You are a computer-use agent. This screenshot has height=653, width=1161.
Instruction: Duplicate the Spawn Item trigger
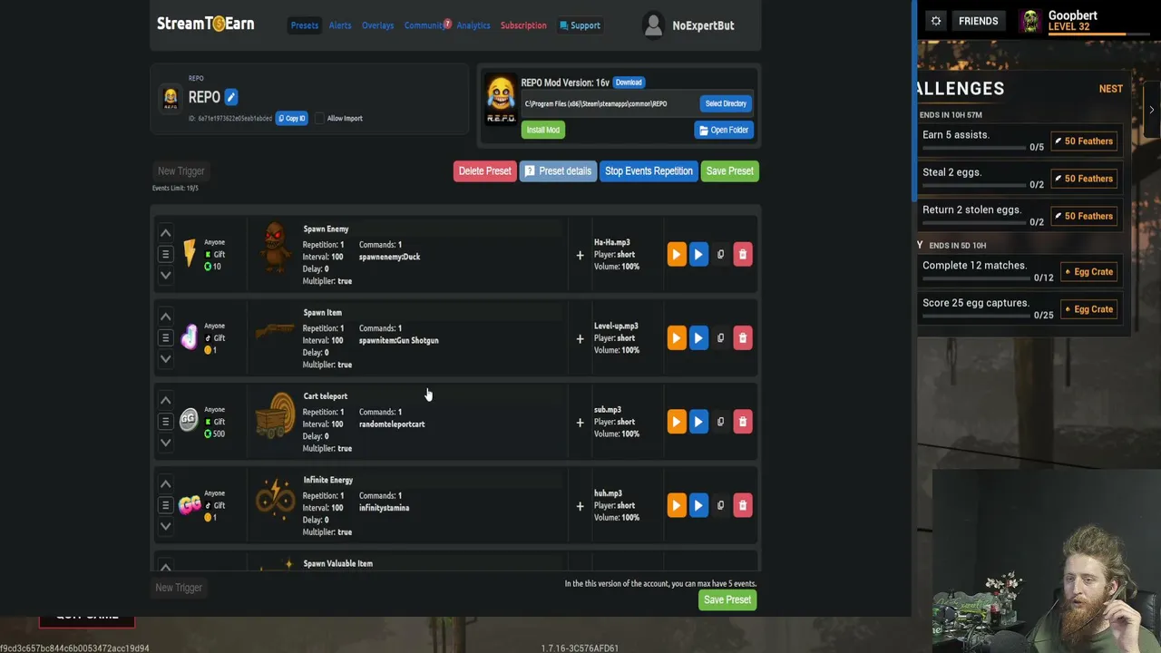[x=721, y=338]
